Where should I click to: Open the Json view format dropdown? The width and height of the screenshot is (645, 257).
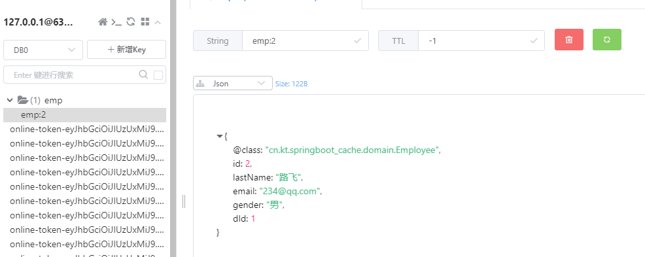[x=232, y=84]
